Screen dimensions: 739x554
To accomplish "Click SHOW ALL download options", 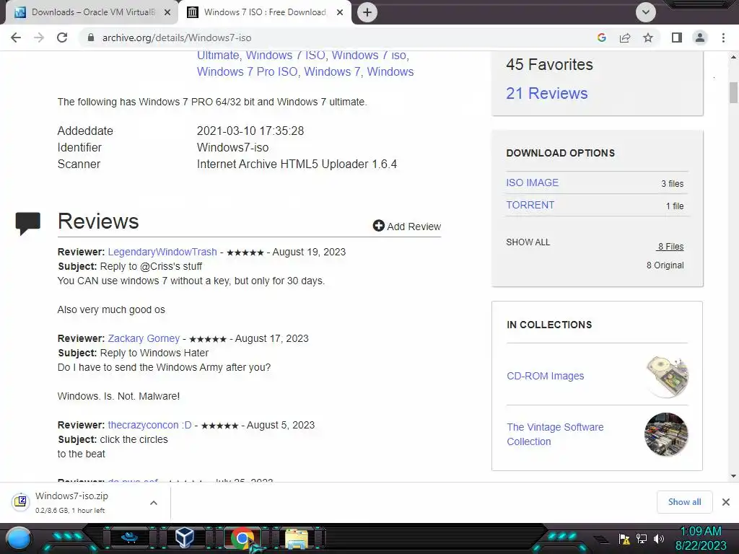I will coord(528,242).
